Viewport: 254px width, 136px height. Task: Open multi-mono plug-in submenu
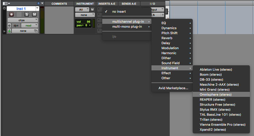[127, 26]
